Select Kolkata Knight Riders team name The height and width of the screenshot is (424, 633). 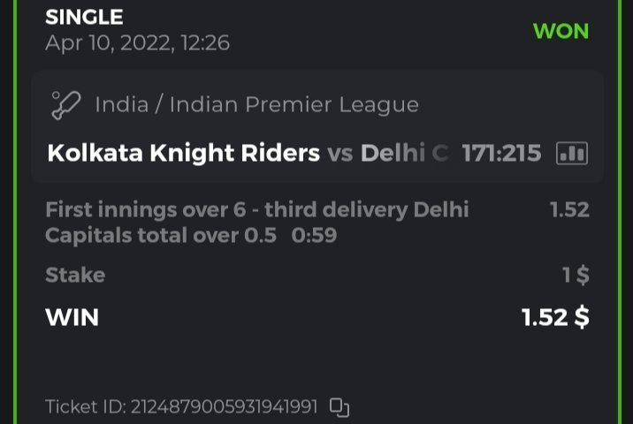183,153
